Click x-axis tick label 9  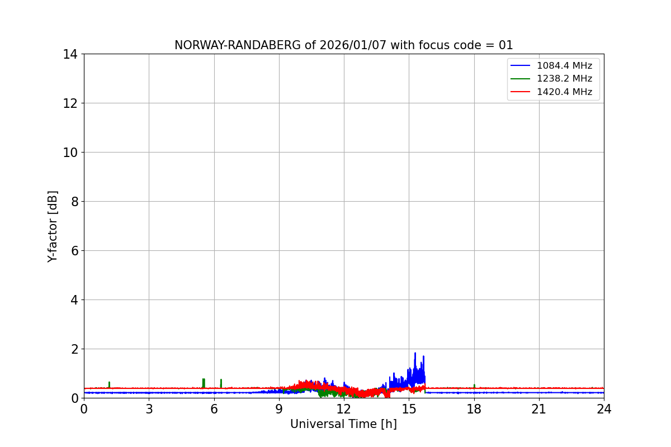coord(279,409)
